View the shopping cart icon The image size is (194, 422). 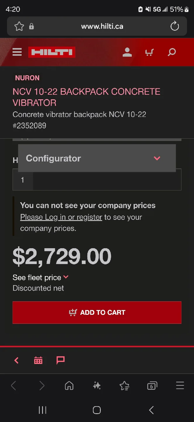pos(149,52)
